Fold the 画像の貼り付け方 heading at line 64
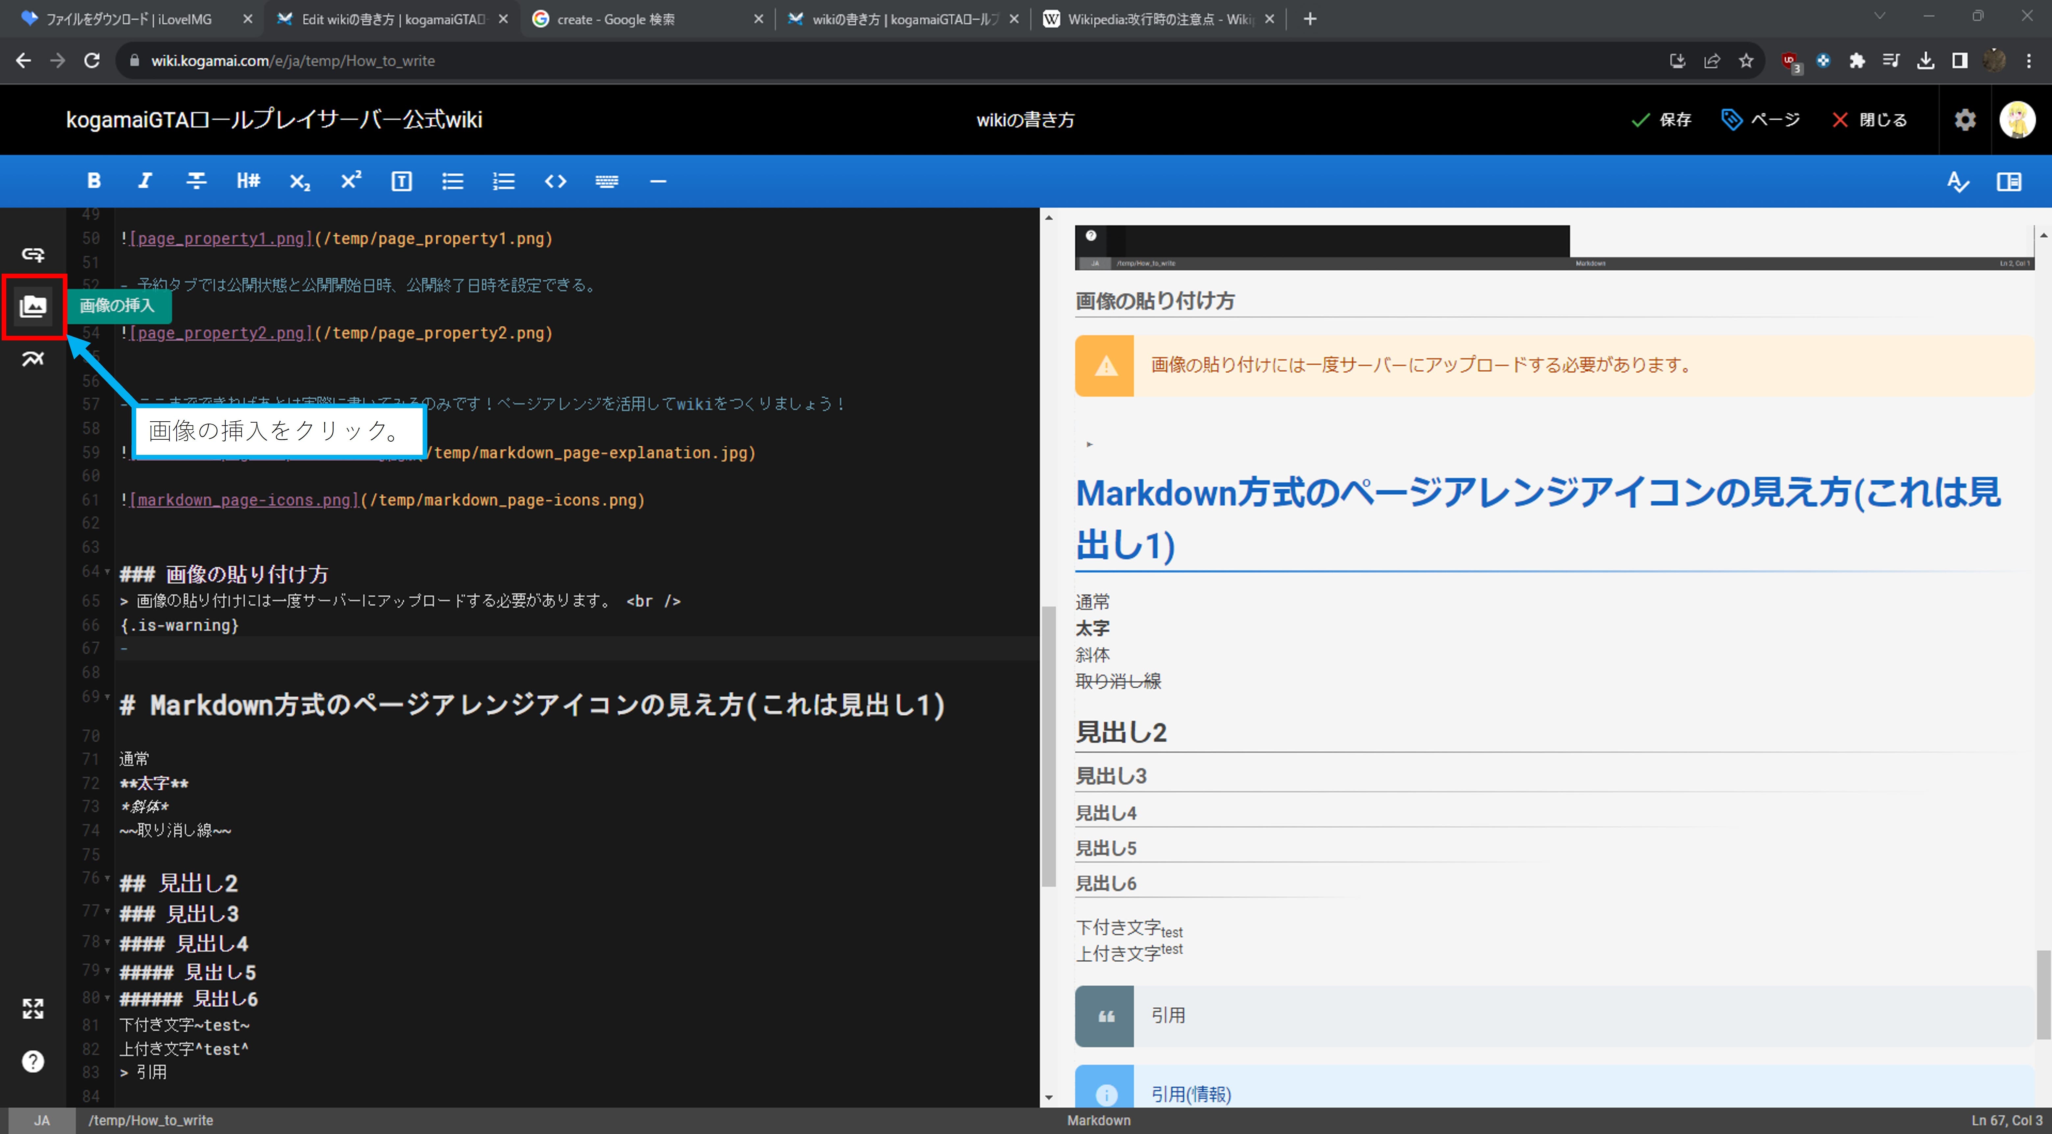This screenshot has width=2052, height=1134. point(108,572)
